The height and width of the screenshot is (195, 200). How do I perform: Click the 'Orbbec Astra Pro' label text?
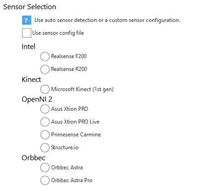click(72, 180)
